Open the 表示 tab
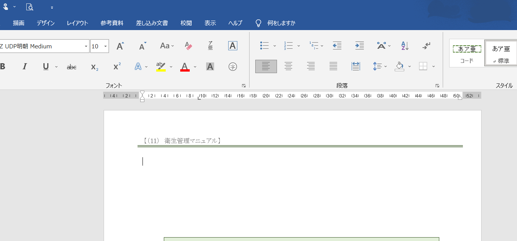Image resolution: width=517 pixels, height=241 pixels. point(210,23)
